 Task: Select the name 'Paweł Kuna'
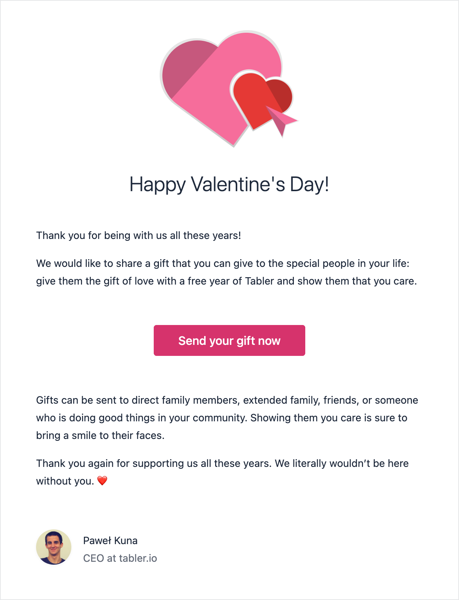click(x=110, y=541)
